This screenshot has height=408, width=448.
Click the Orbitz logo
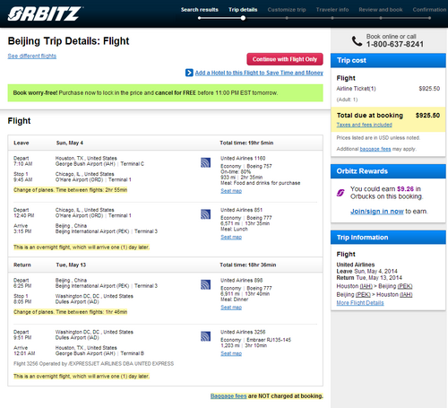45,13
